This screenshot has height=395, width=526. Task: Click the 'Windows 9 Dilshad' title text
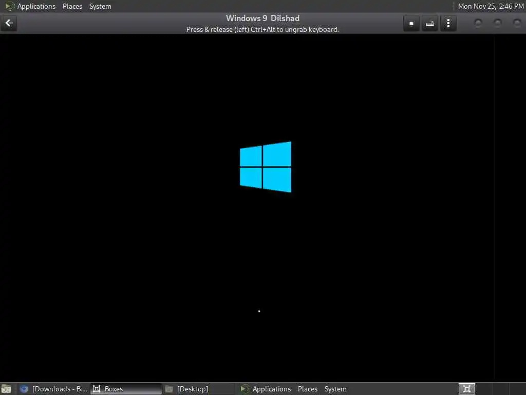262,18
